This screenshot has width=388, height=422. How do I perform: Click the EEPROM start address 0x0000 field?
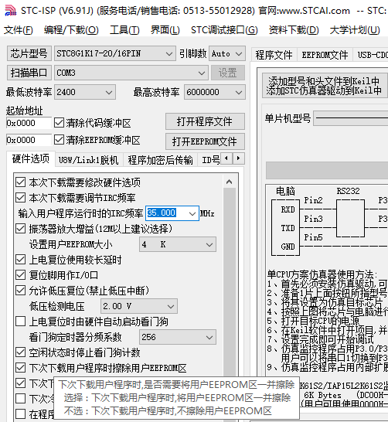click(29, 140)
